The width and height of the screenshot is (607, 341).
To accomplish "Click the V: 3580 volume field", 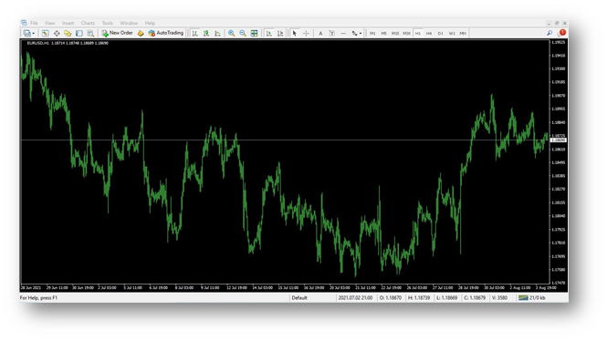I will [x=499, y=298].
